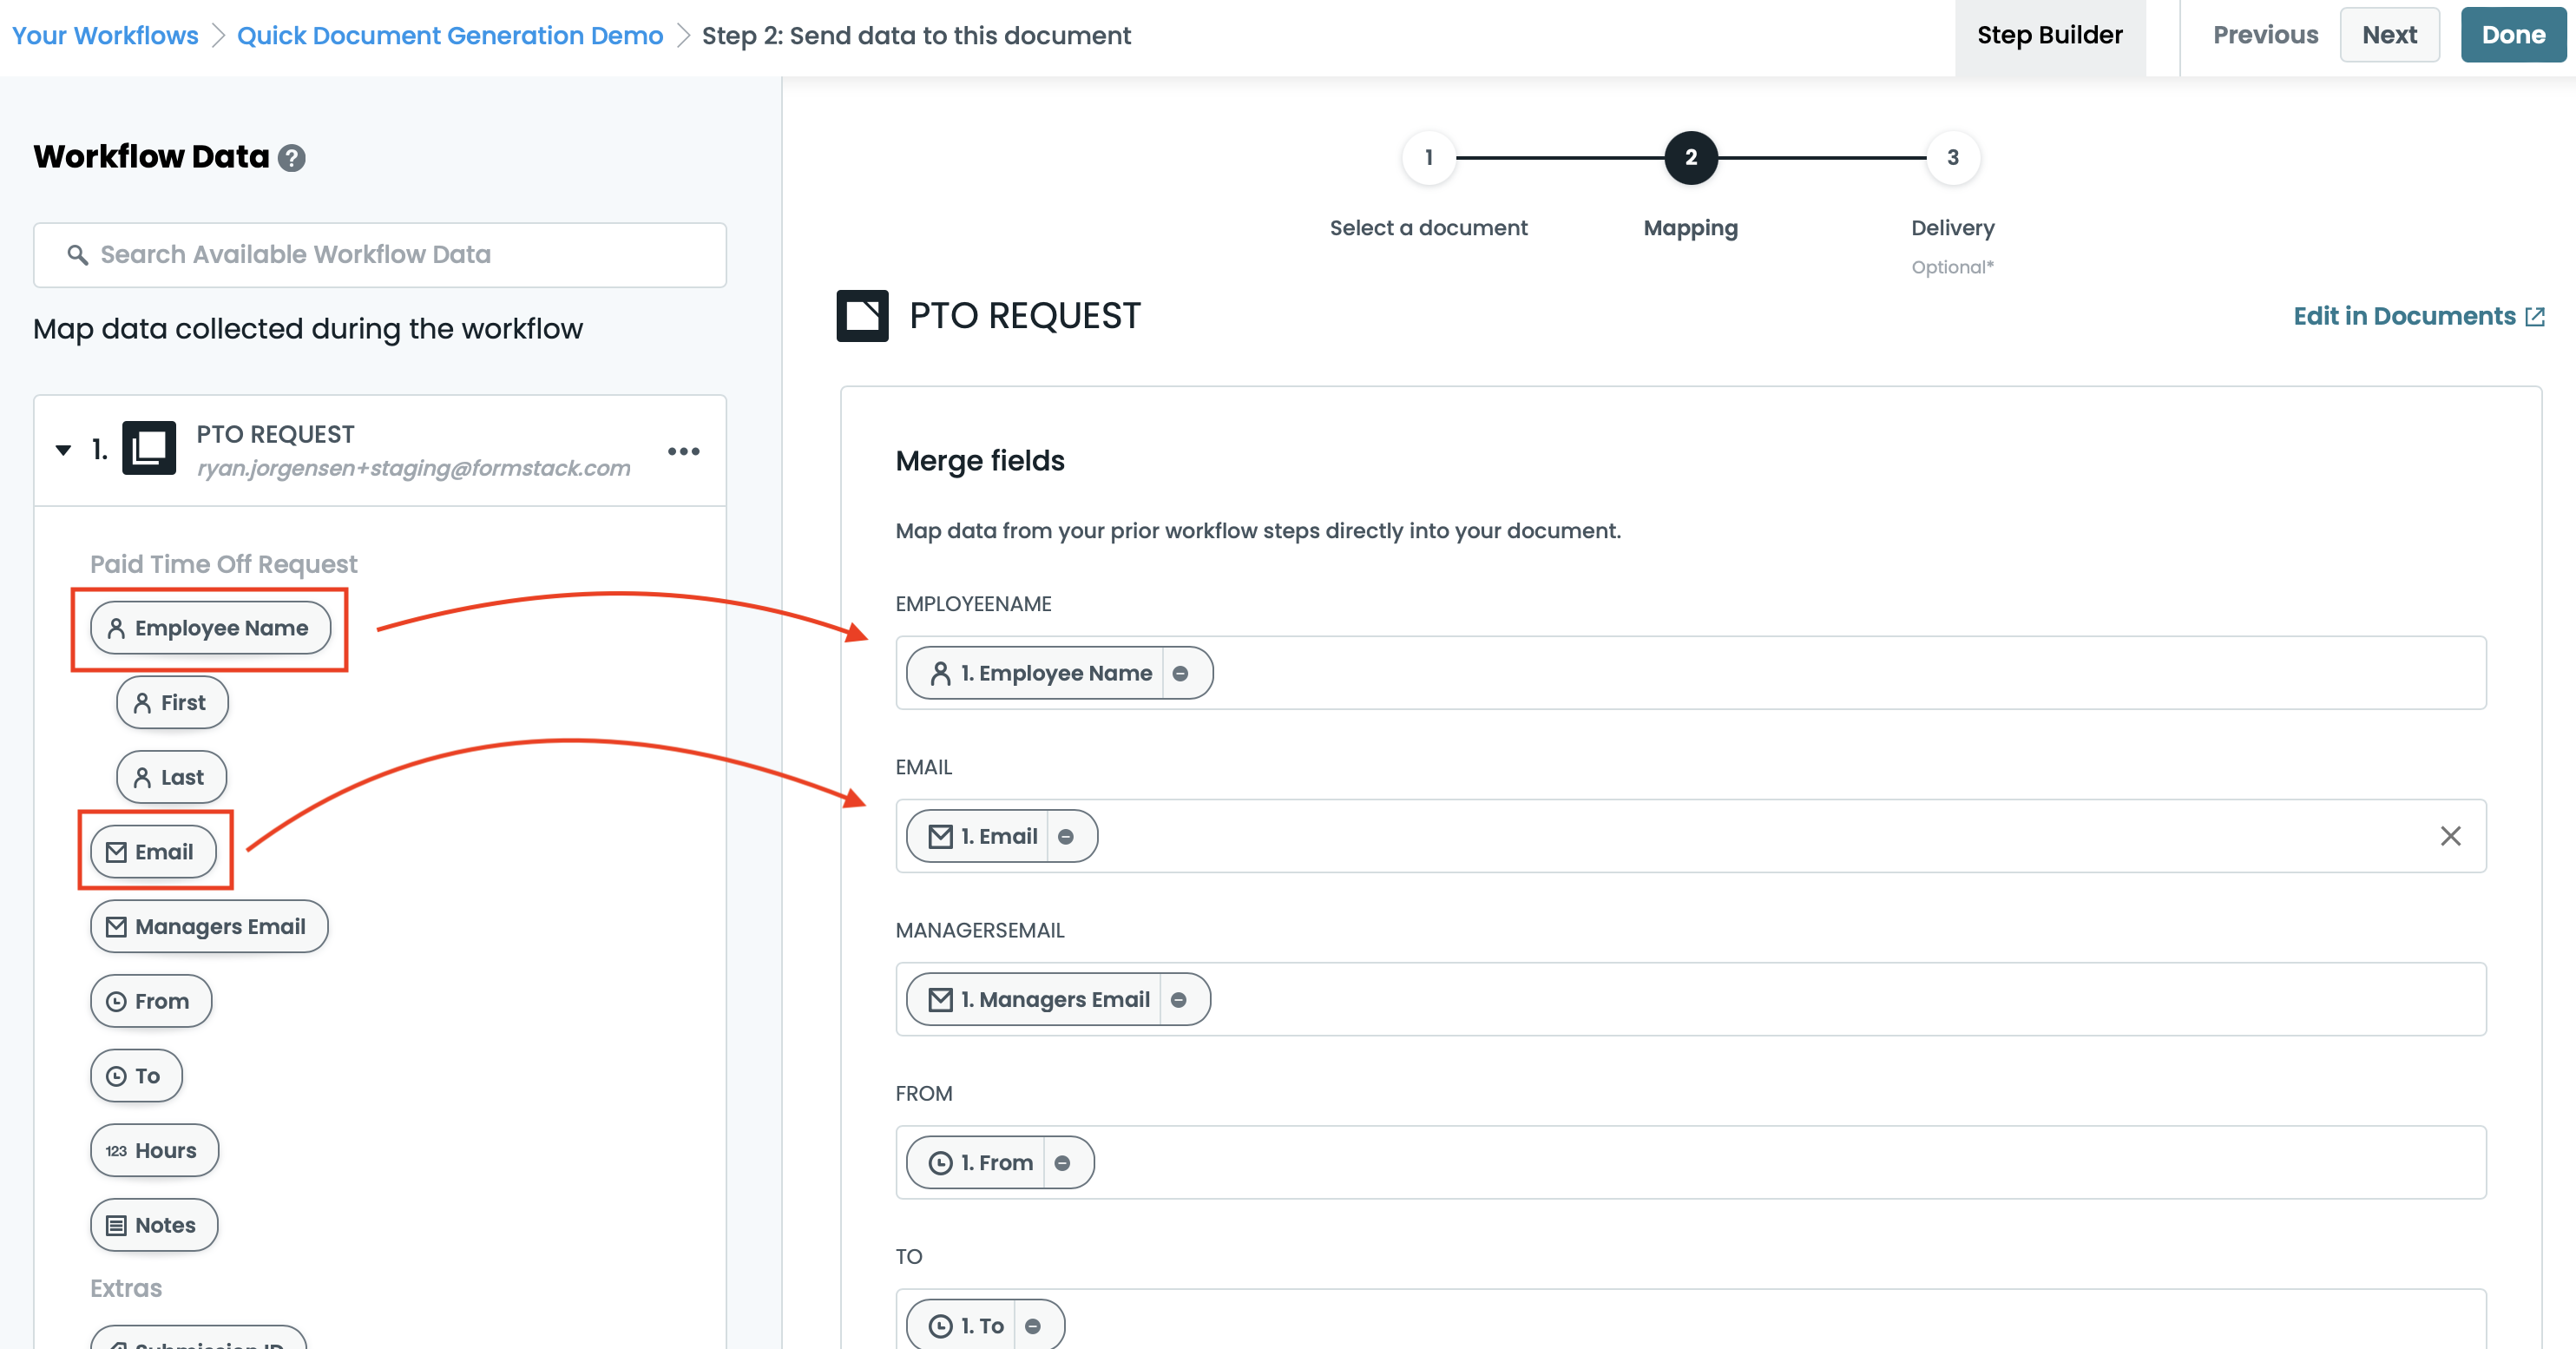The height and width of the screenshot is (1349, 2576).
Task: Click the Next button
Action: click(x=2388, y=36)
